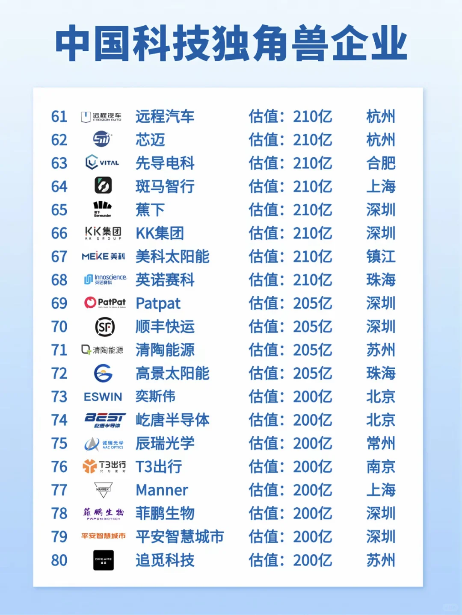Screen dimensions: 462x615
Task: Click city 北京 for 屹唐半导体
Action: point(381,420)
